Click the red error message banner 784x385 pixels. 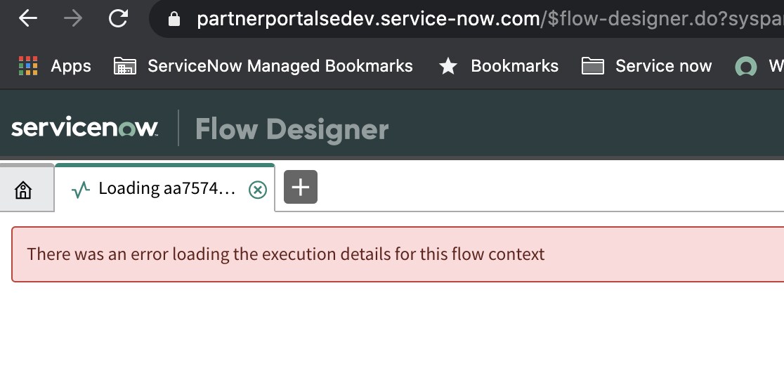[x=398, y=254]
